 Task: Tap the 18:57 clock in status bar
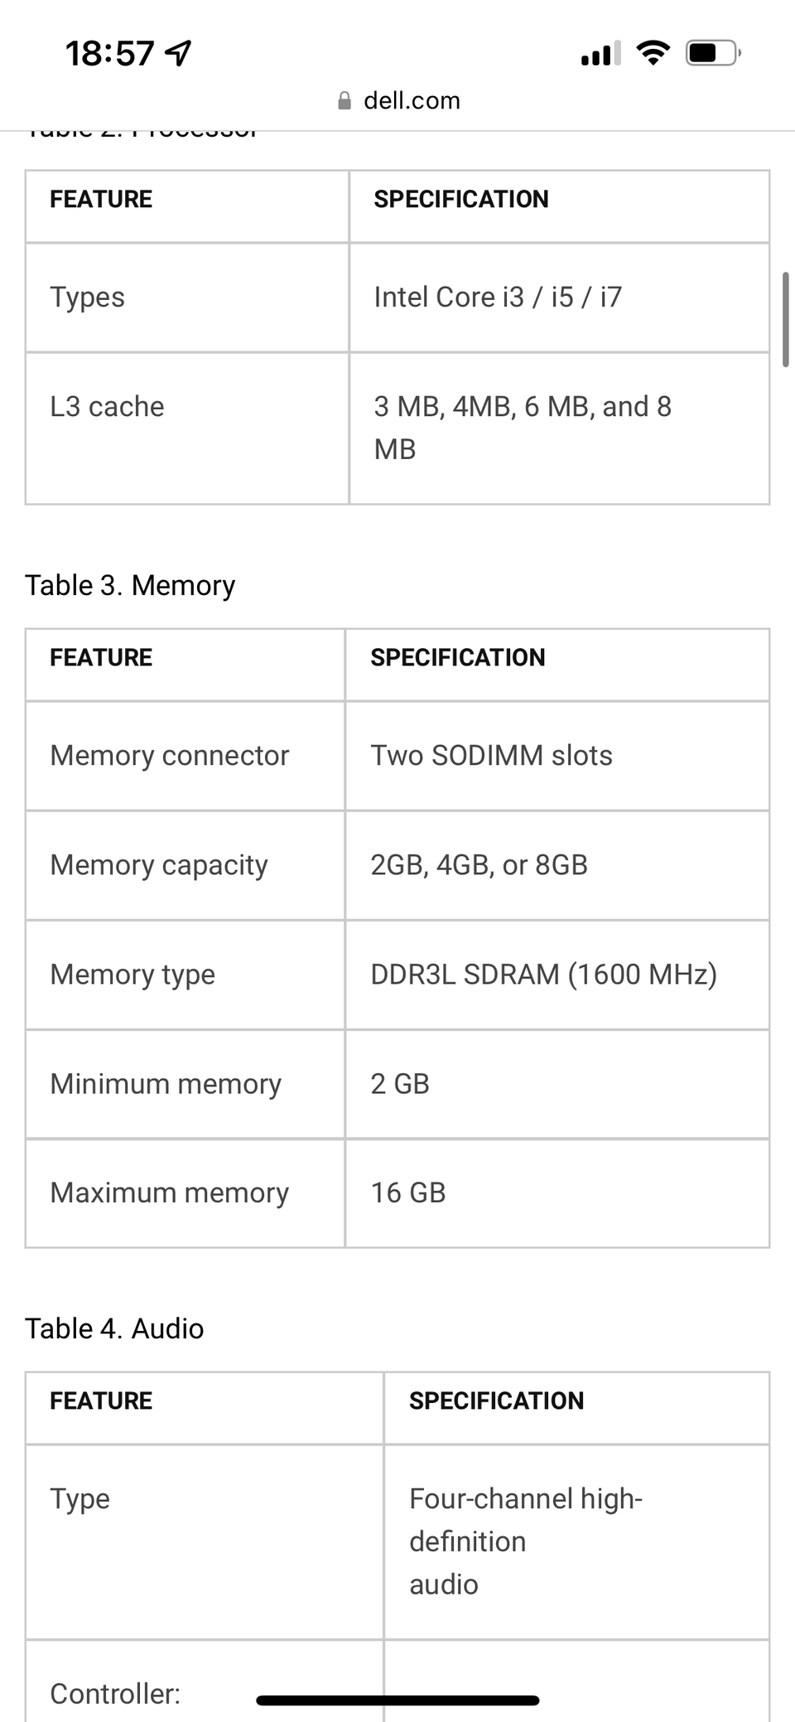[109, 54]
